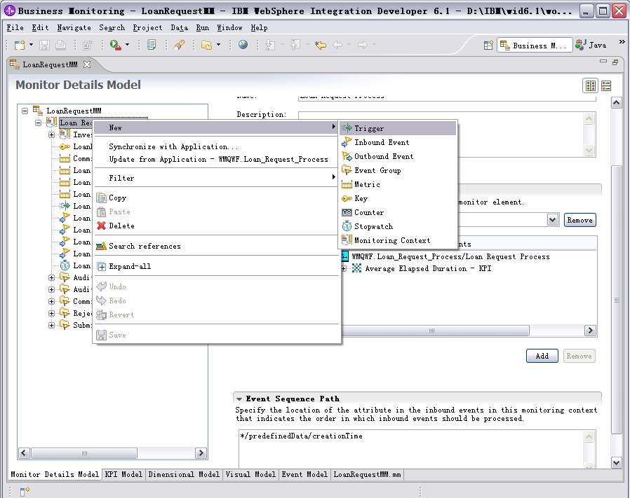The width and height of the screenshot is (630, 498).
Task: Choose Stopwatch from the New submenu
Action: pyautogui.click(x=398, y=227)
